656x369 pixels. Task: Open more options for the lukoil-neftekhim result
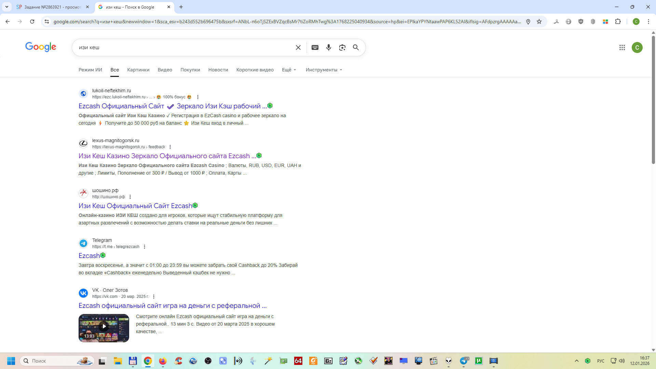pyautogui.click(x=198, y=97)
